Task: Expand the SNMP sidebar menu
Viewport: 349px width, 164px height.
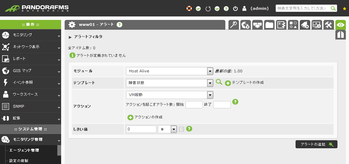Action: [30, 107]
